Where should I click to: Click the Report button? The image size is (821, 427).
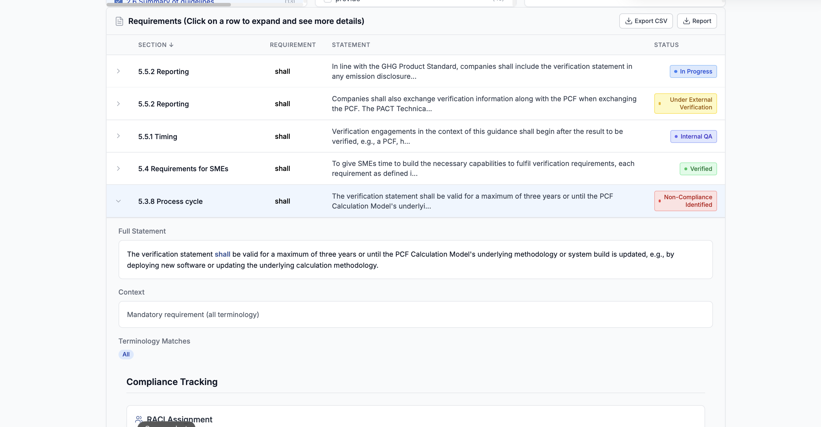click(697, 21)
